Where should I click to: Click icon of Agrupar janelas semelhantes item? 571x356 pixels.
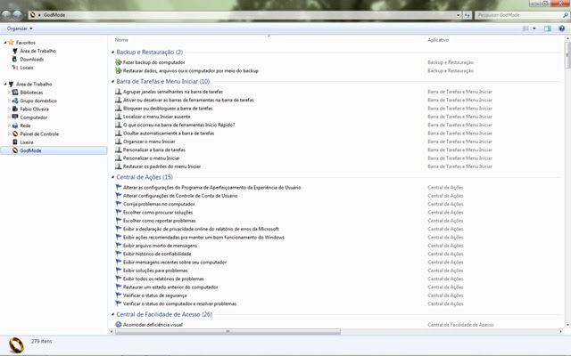pyautogui.click(x=119, y=92)
